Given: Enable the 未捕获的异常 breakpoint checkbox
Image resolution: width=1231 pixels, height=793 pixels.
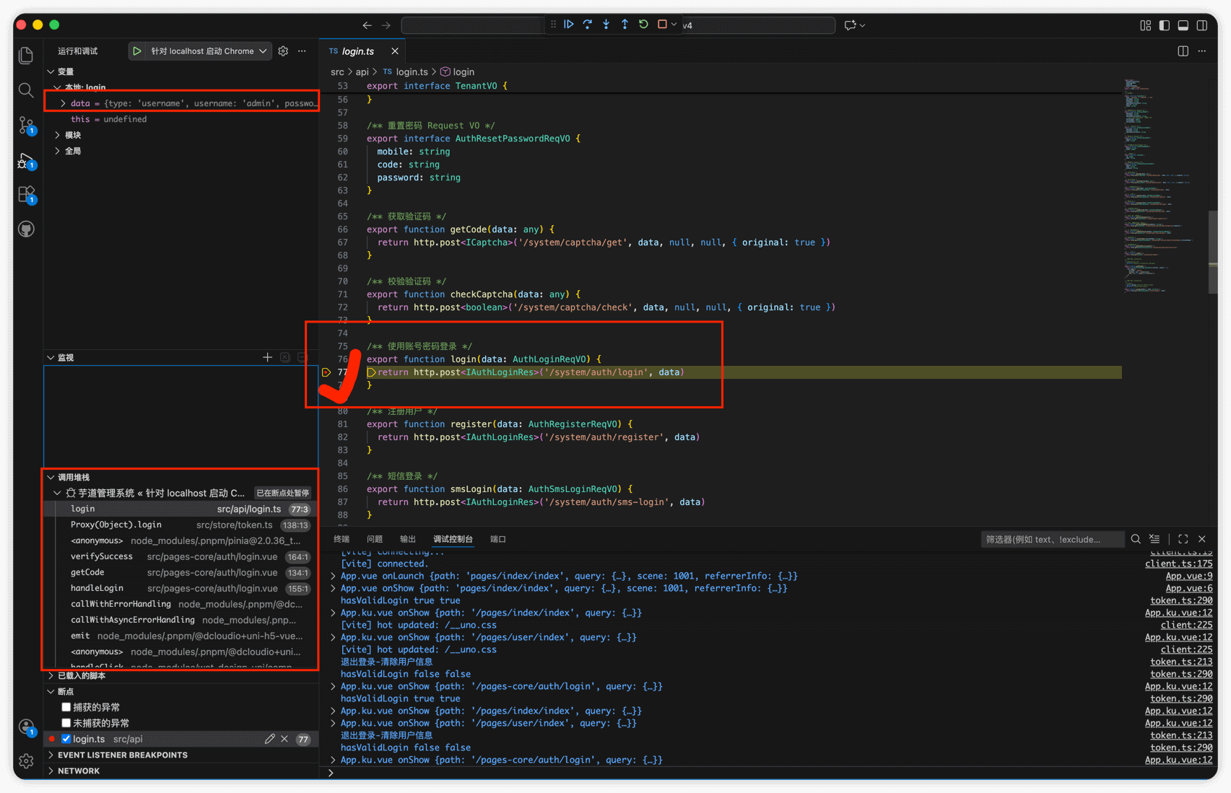Looking at the screenshot, I should pos(66,723).
